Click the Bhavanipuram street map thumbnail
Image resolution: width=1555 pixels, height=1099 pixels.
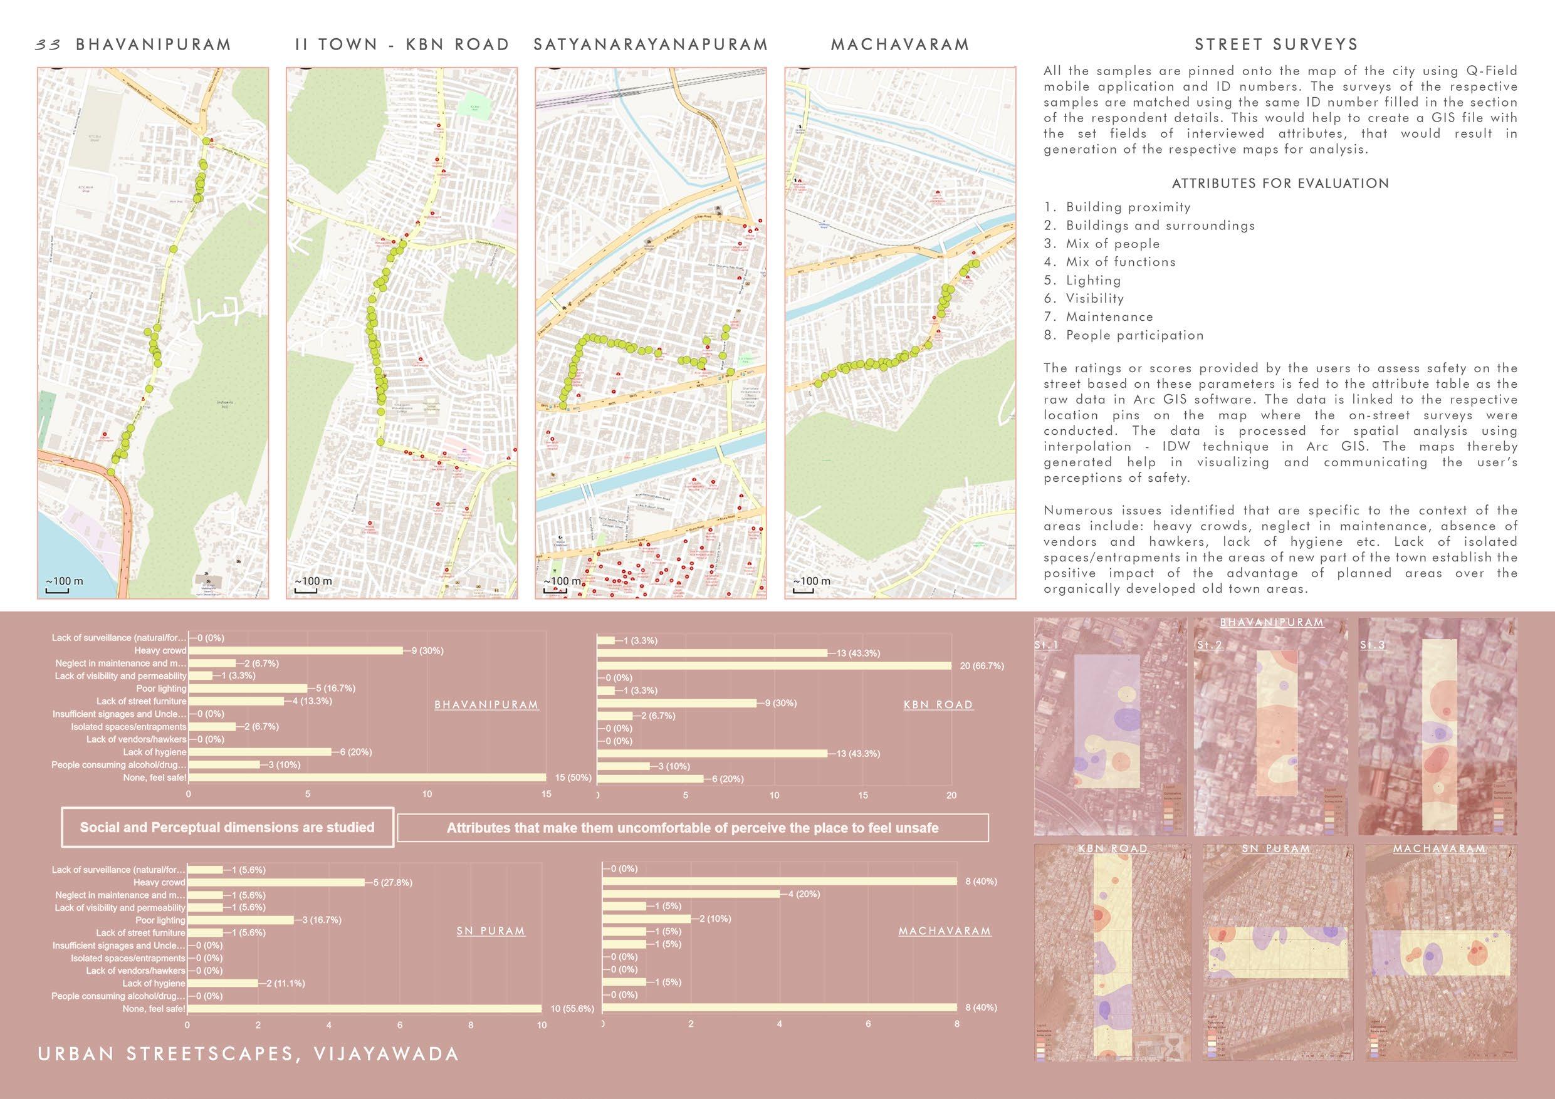(x=152, y=332)
